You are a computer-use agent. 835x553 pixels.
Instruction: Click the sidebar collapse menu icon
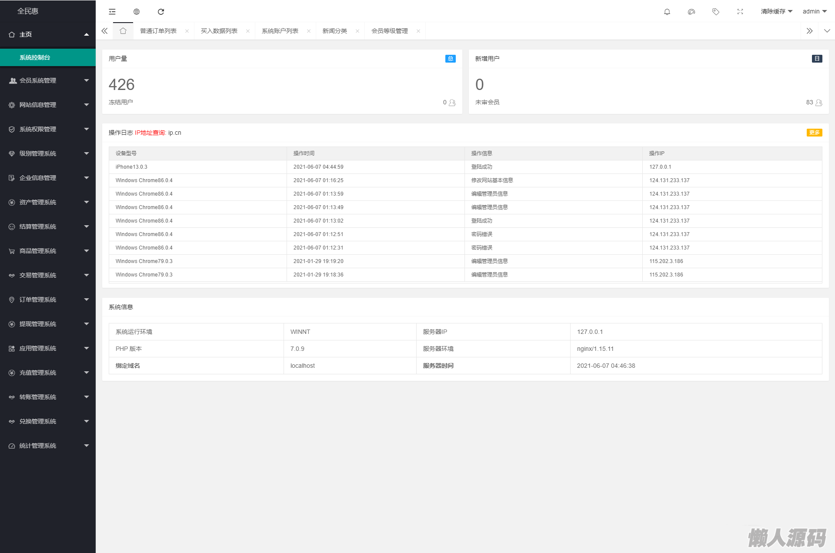pyautogui.click(x=112, y=12)
